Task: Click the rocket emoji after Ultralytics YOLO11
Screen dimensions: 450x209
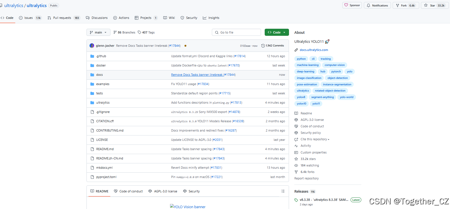Action: (327, 42)
